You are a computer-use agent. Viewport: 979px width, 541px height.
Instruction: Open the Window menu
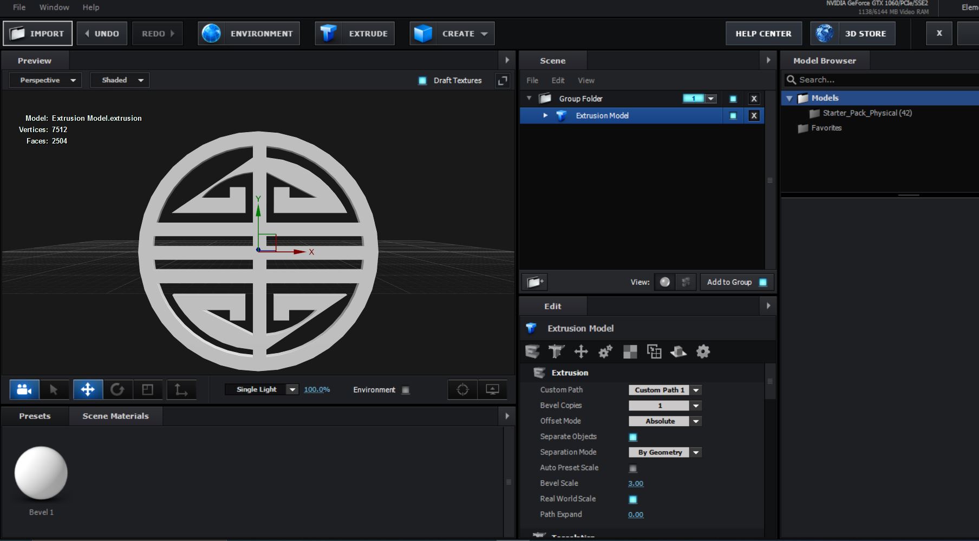click(x=54, y=7)
